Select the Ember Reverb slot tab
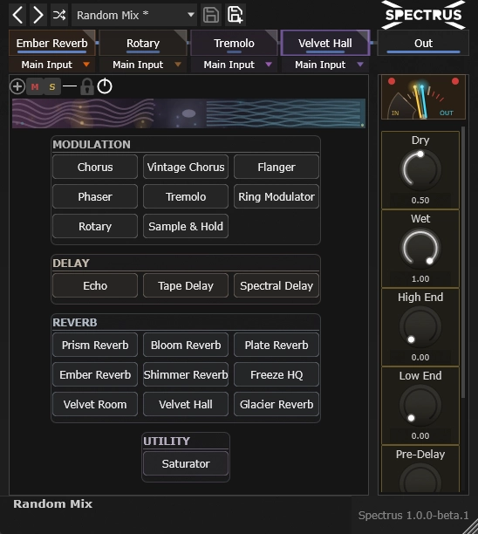Screen dimensions: 478x534 52,43
